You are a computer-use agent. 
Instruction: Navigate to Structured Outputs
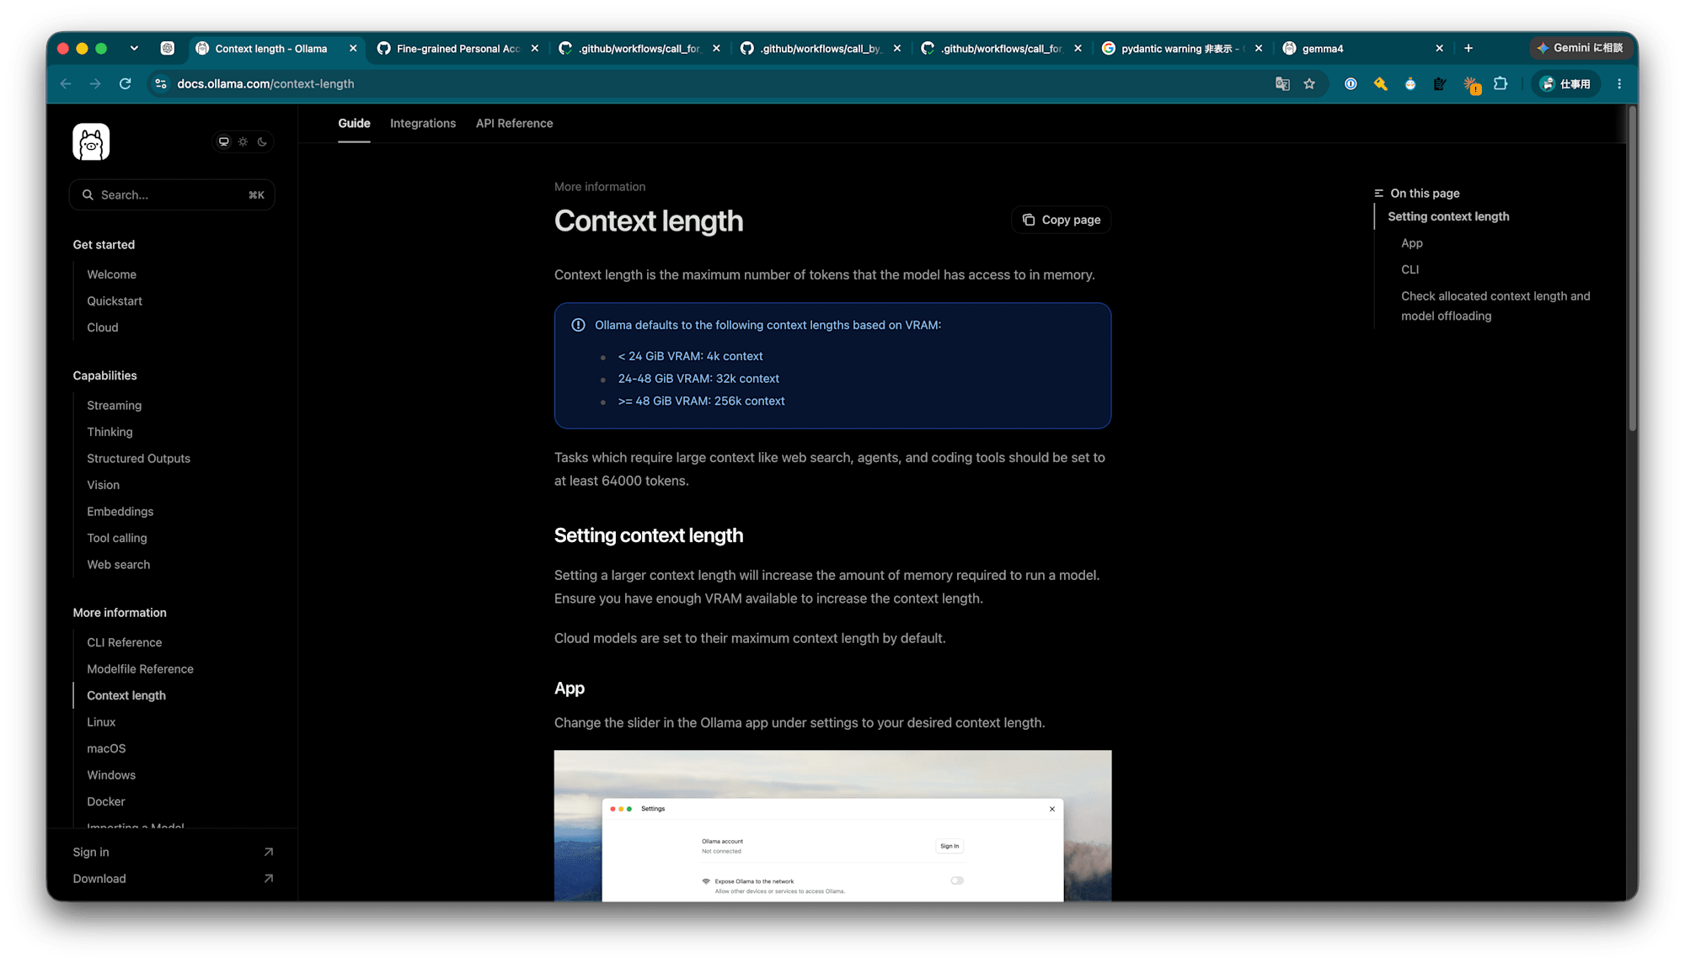(138, 458)
